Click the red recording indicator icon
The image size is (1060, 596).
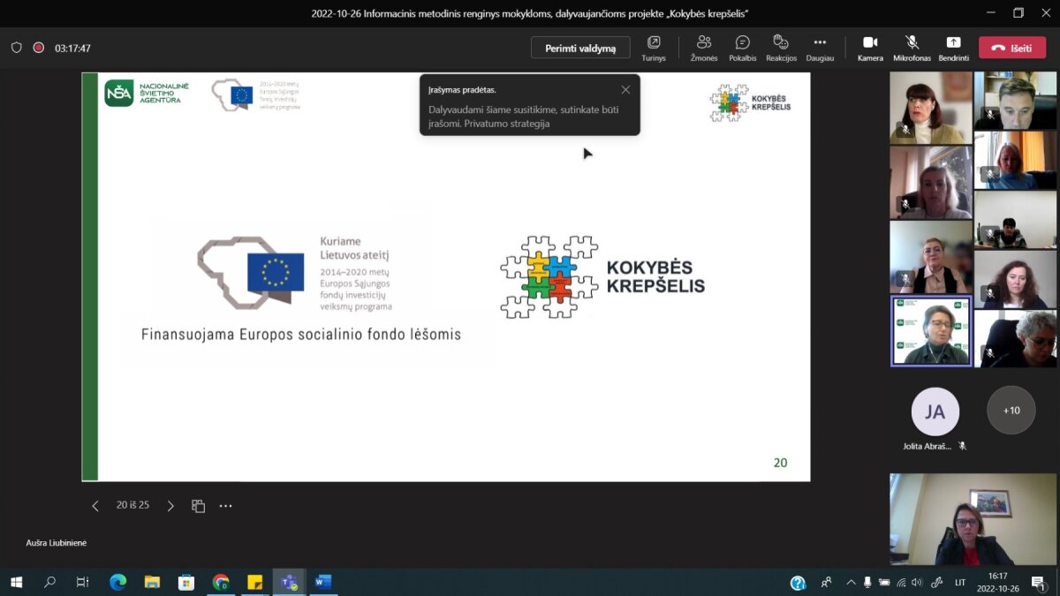pos(38,48)
